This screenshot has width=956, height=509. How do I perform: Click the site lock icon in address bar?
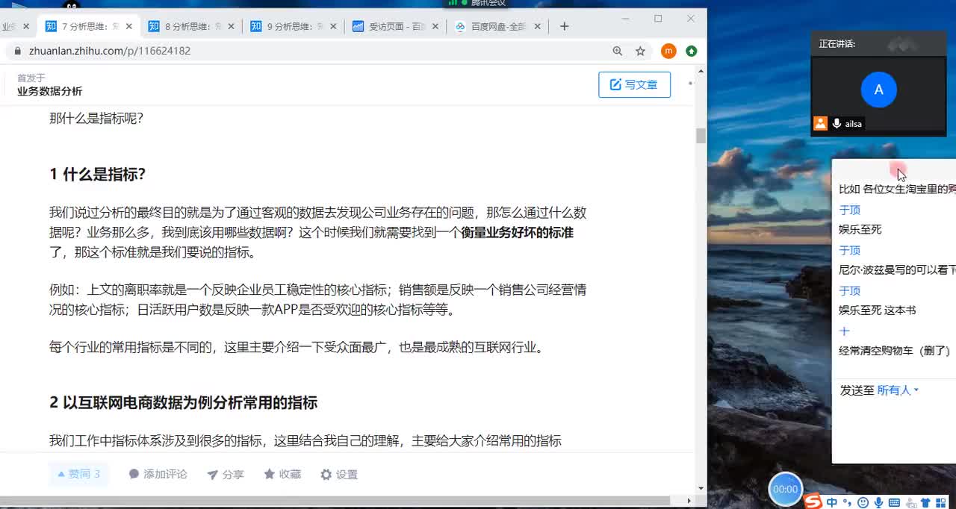pos(18,51)
